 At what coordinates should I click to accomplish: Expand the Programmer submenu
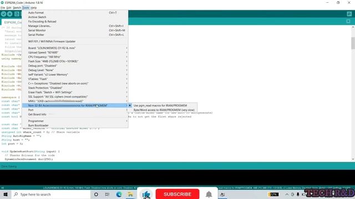point(75,121)
